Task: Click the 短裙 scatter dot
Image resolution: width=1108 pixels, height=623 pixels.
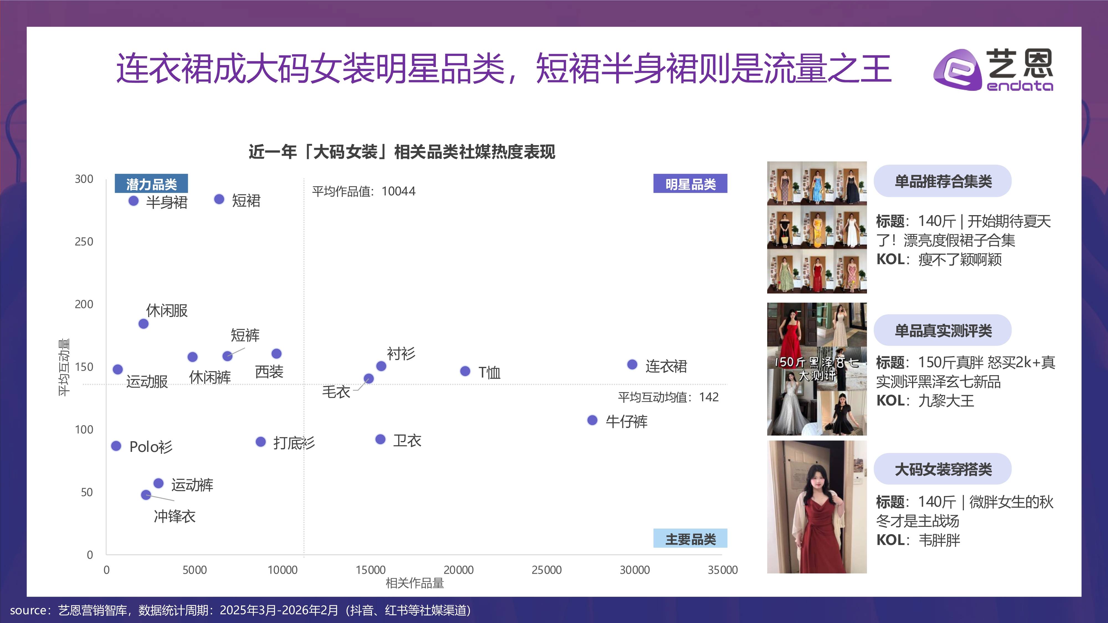Action: click(x=219, y=199)
